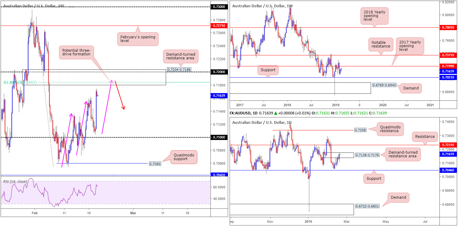Select blue 0.71639 price tag on daily chart
This screenshot has height=227, width=458.
449,154
